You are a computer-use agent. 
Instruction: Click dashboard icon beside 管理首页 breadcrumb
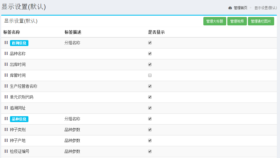click(x=230, y=8)
